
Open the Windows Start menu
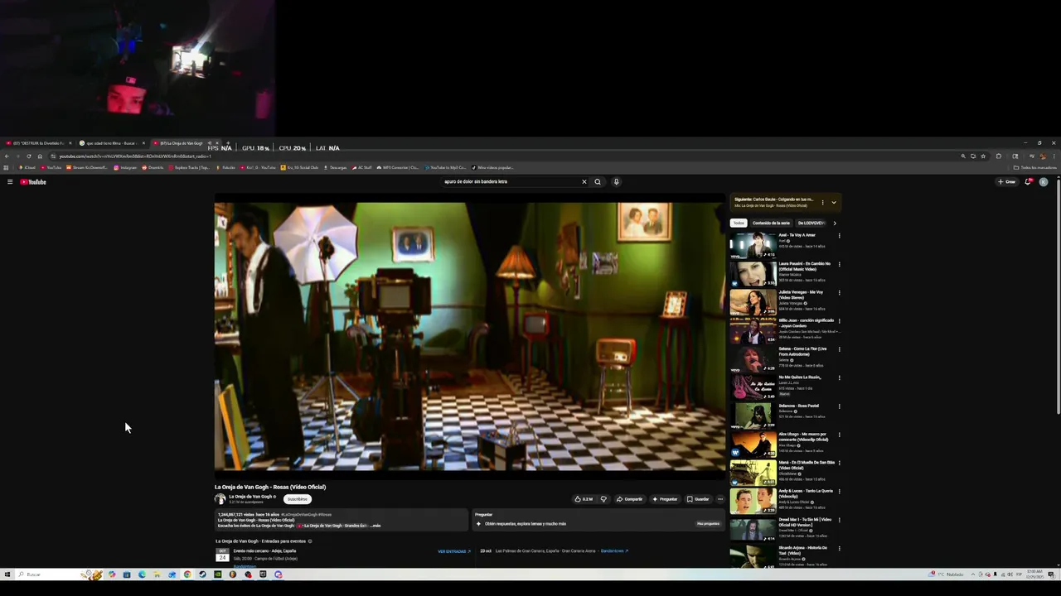[x=7, y=574]
